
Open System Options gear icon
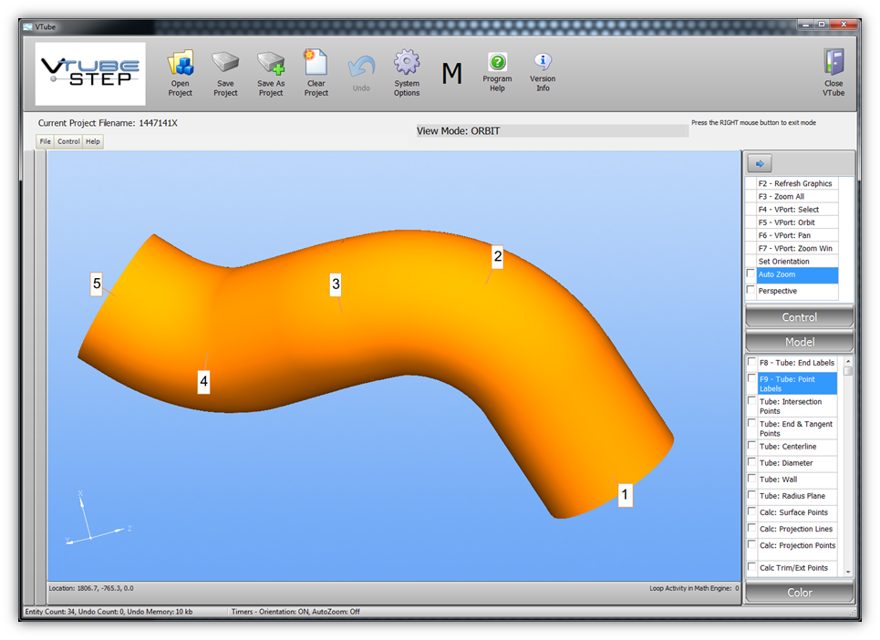(407, 65)
